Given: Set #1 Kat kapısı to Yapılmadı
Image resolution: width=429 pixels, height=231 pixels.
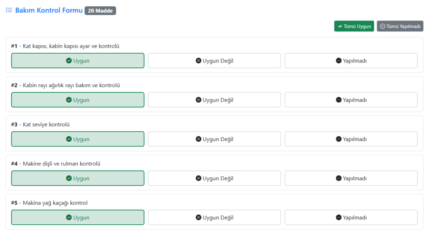Looking at the screenshot, I should (351, 60).
